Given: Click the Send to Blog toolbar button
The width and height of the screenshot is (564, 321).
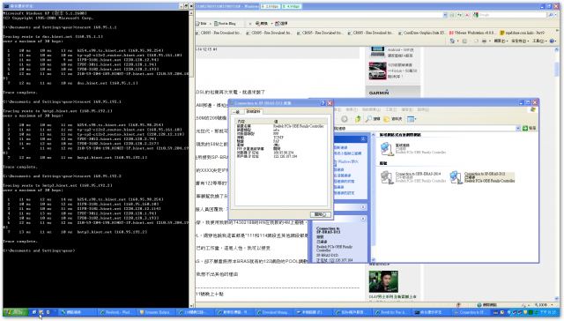Looking at the screenshot, I should (x=225, y=24).
